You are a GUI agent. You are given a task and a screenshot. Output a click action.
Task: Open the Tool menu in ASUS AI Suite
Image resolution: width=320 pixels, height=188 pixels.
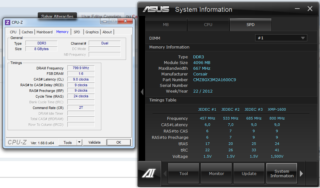[183, 173]
